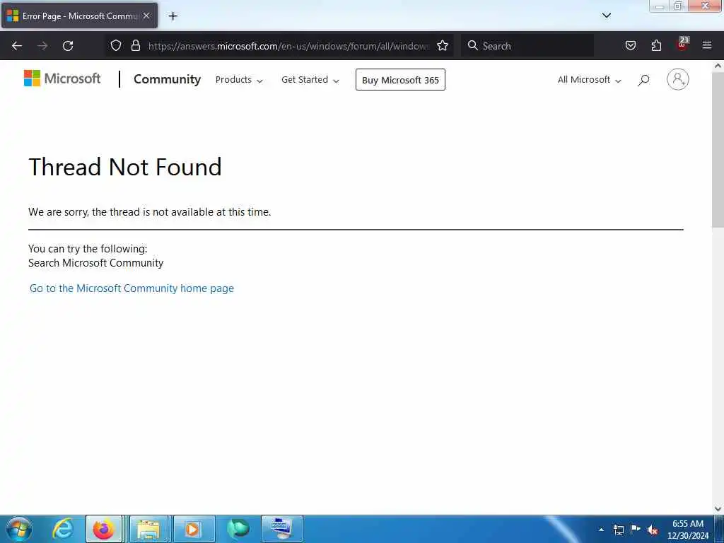Click the browser Search field

(527, 46)
